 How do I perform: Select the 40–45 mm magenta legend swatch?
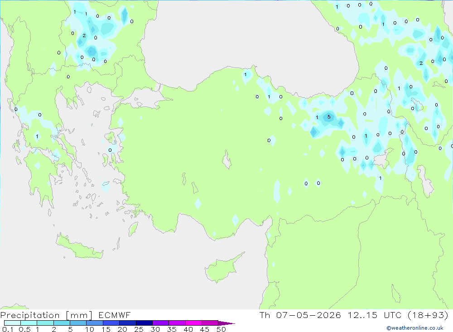click(193, 323)
